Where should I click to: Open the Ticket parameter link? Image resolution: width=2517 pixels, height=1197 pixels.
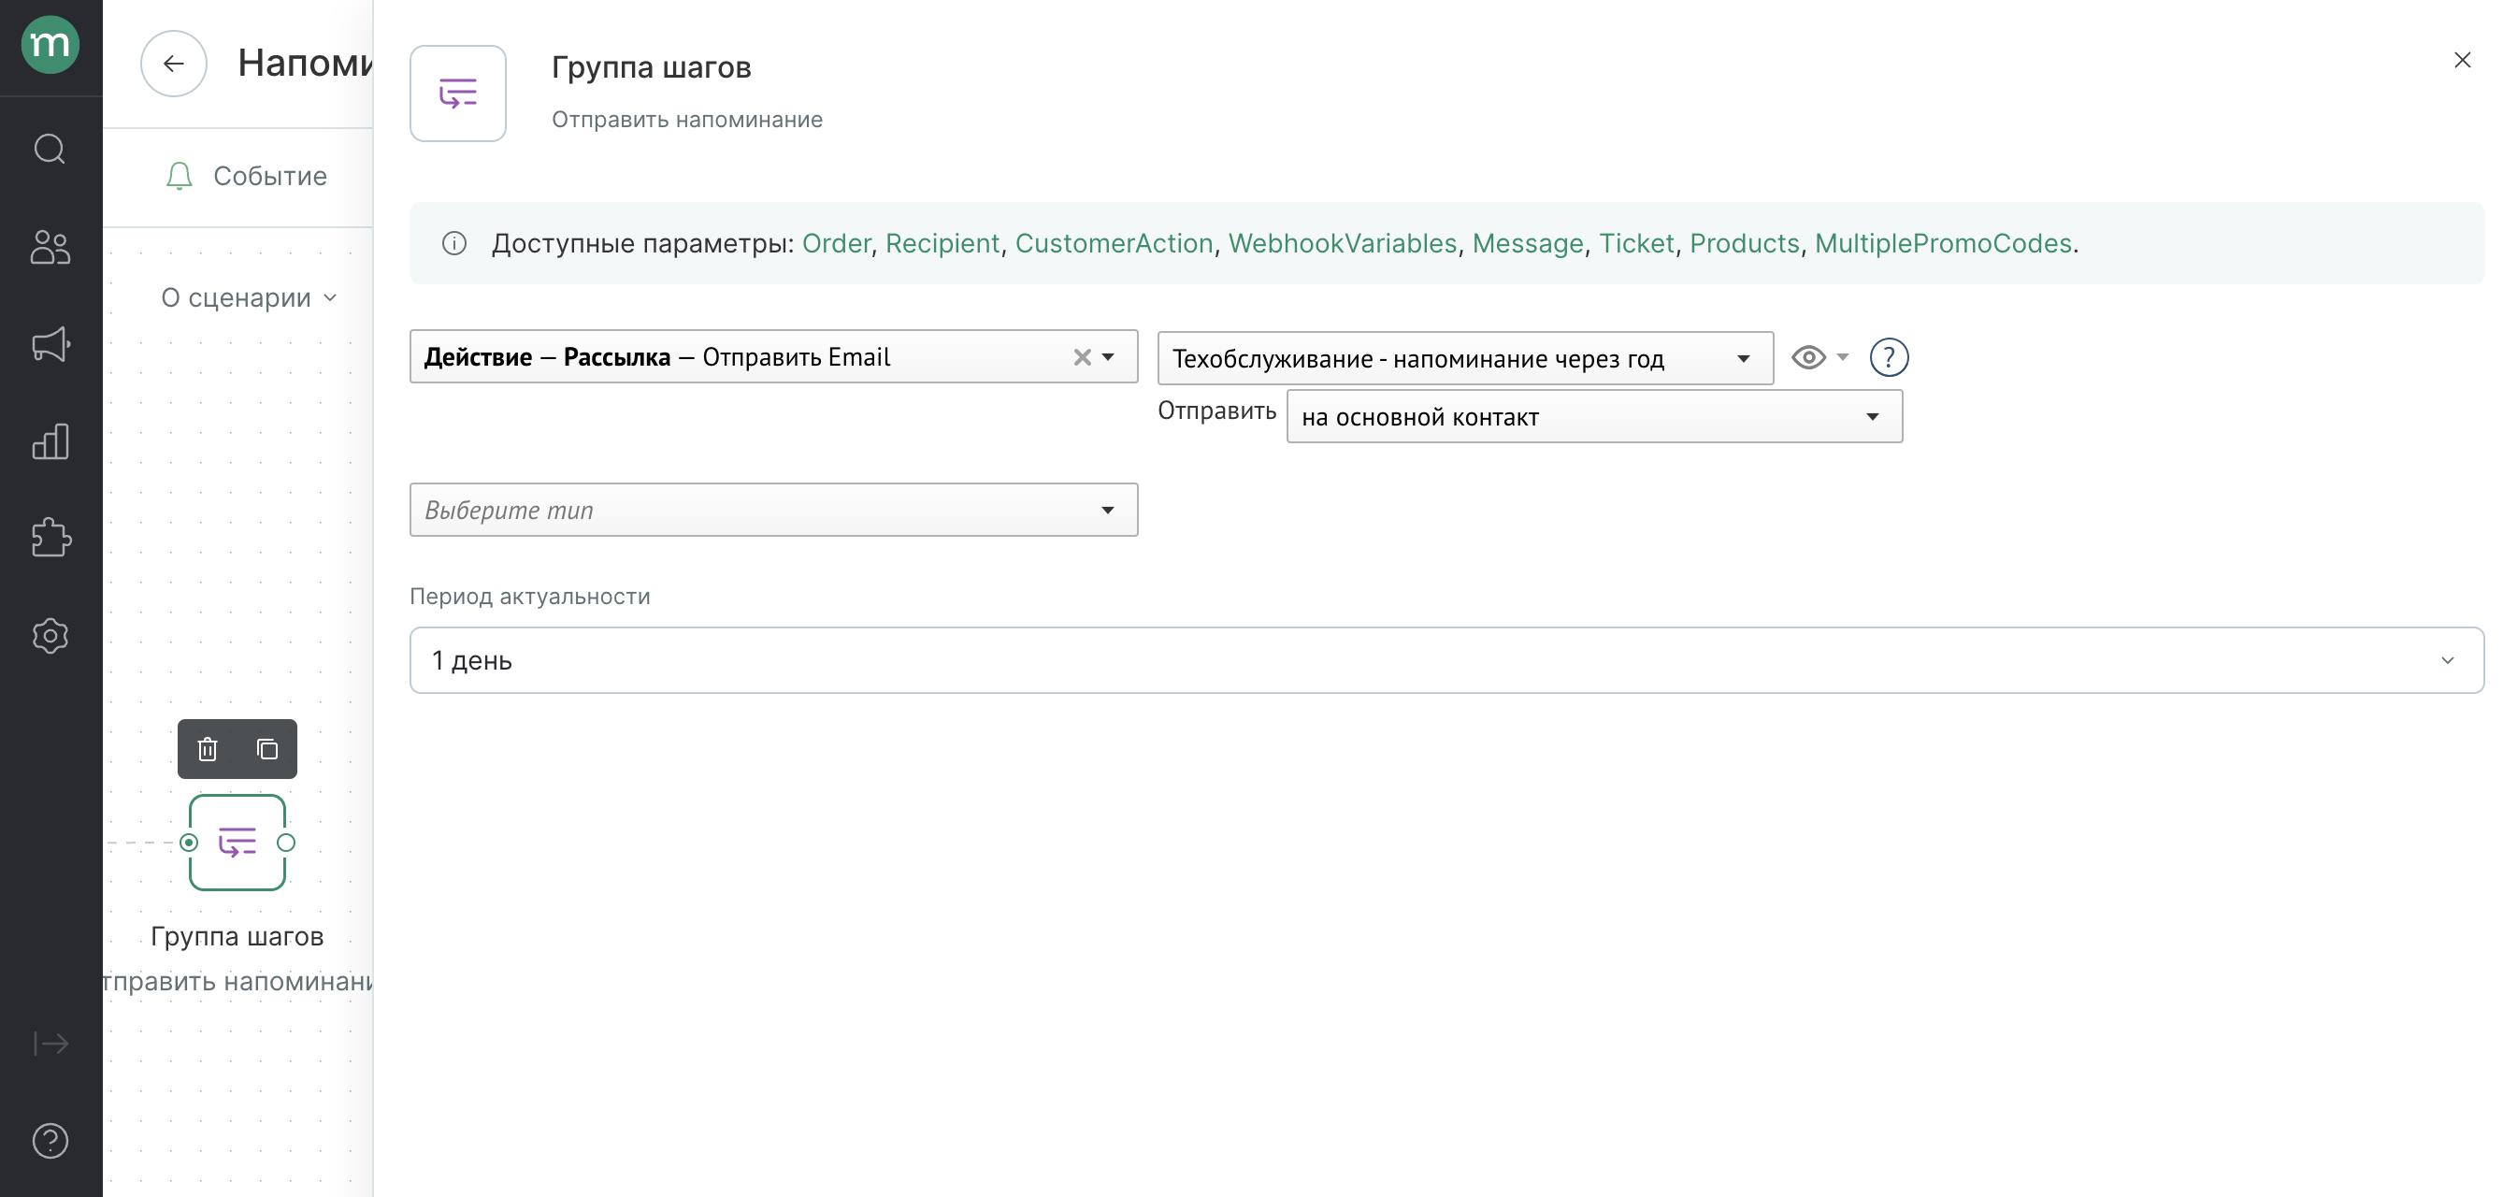[x=1636, y=243]
